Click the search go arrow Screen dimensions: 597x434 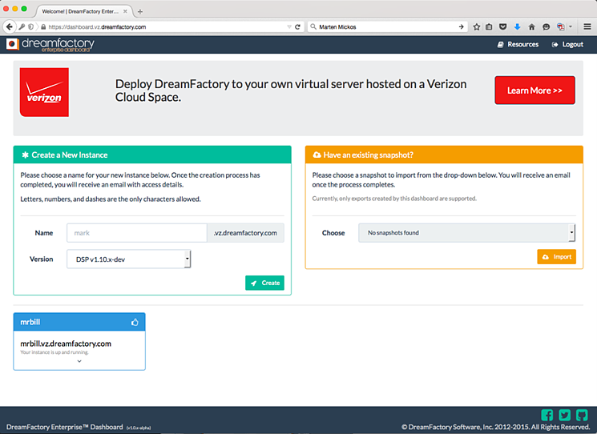coord(461,26)
